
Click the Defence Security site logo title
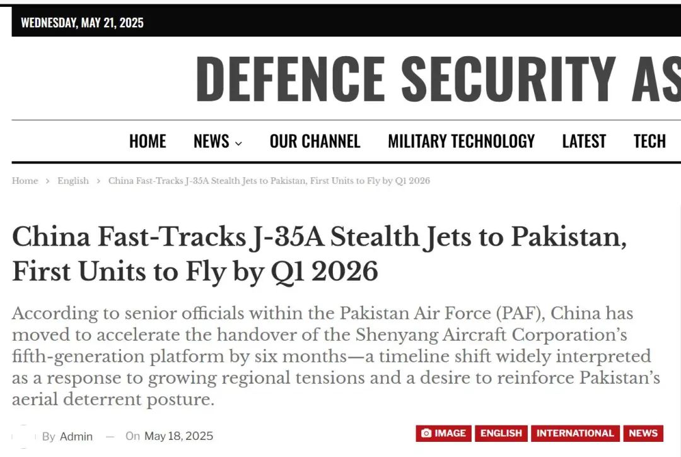(x=438, y=79)
